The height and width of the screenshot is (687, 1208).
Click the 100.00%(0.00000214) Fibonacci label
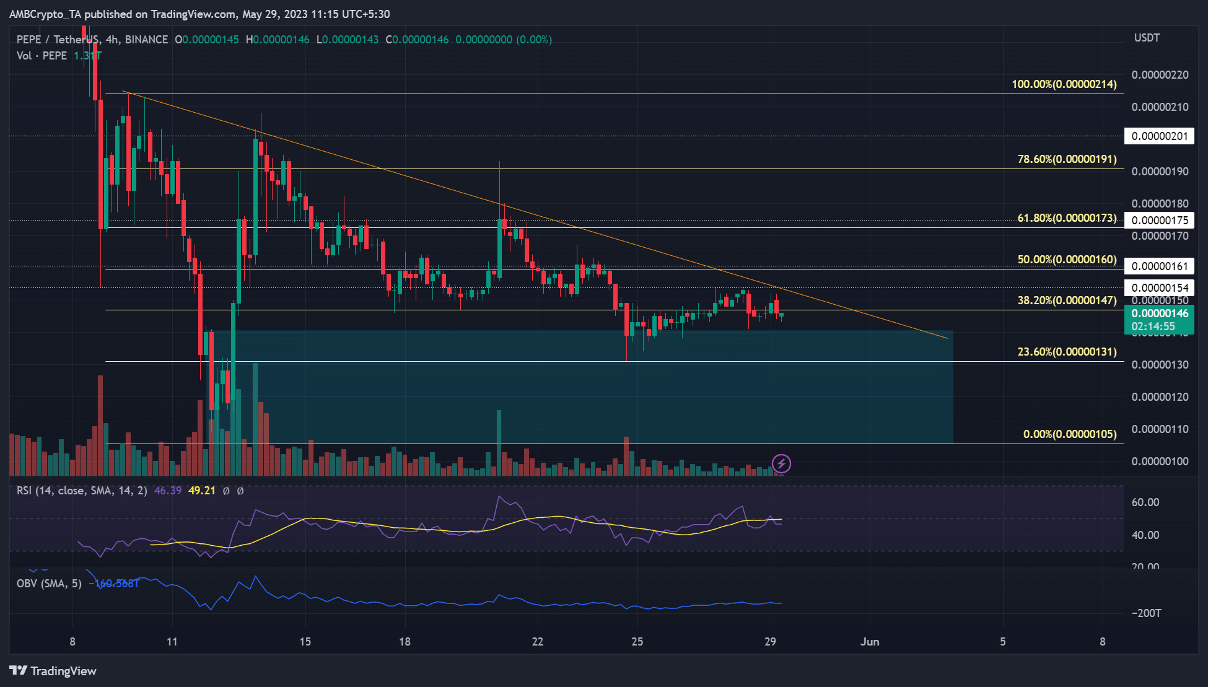(x=1064, y=84)
